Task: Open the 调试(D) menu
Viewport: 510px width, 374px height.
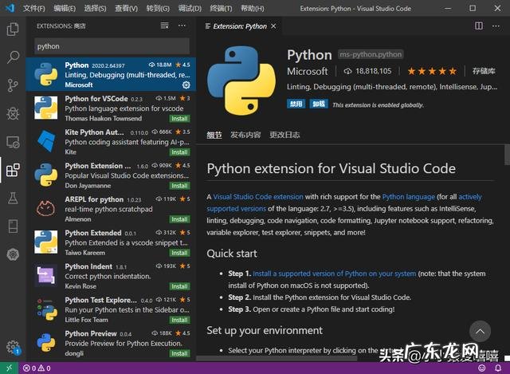Action: pyautogui.click(x=190, y=8)
